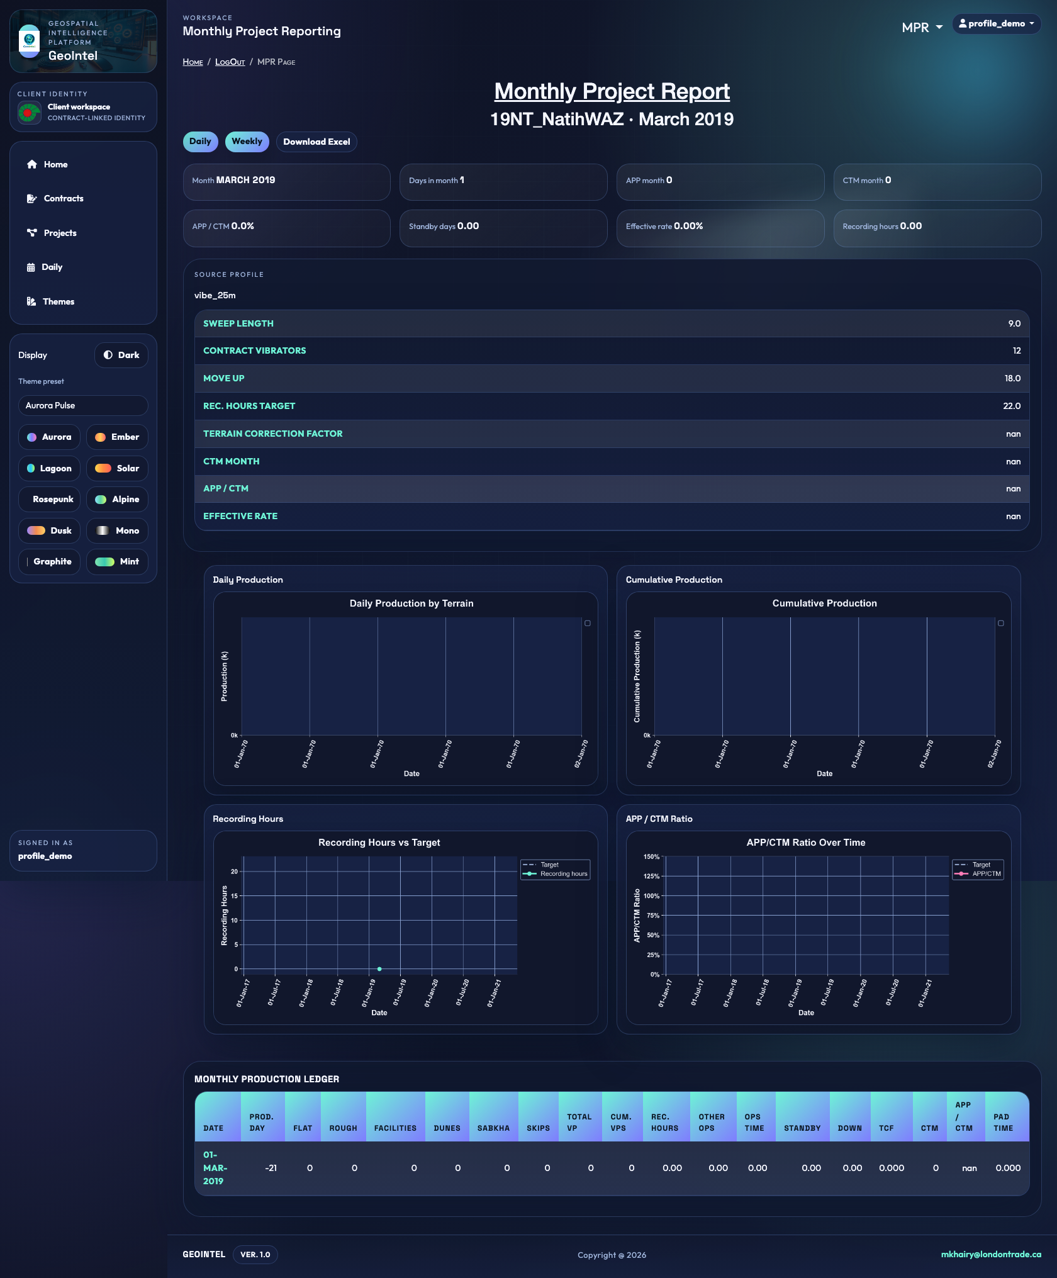This screenshot has height=1278, width=1057.
Task: Click the Client workspace identity icon
Action: 30,111
